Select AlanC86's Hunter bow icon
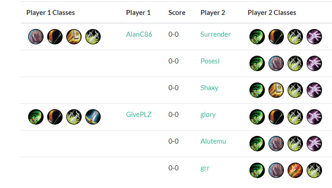332x188 pixels. point(55,37)
